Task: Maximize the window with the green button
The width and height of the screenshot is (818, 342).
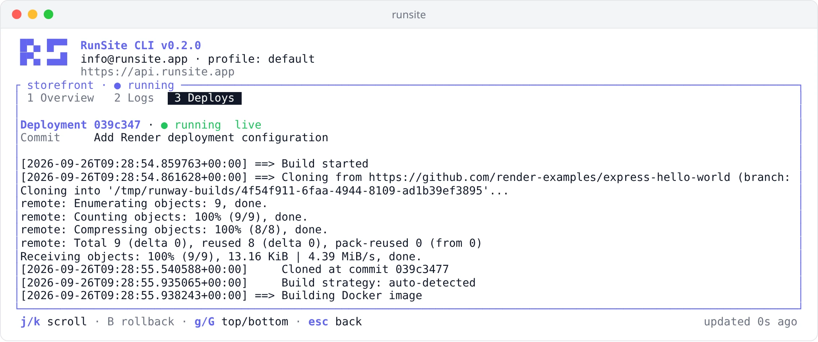Action: (48, 14)
